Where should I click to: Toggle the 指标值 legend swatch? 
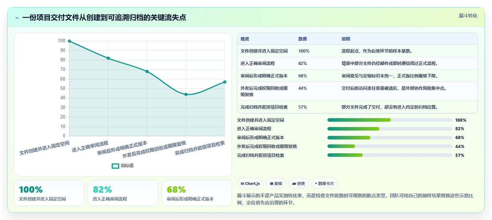115,166
